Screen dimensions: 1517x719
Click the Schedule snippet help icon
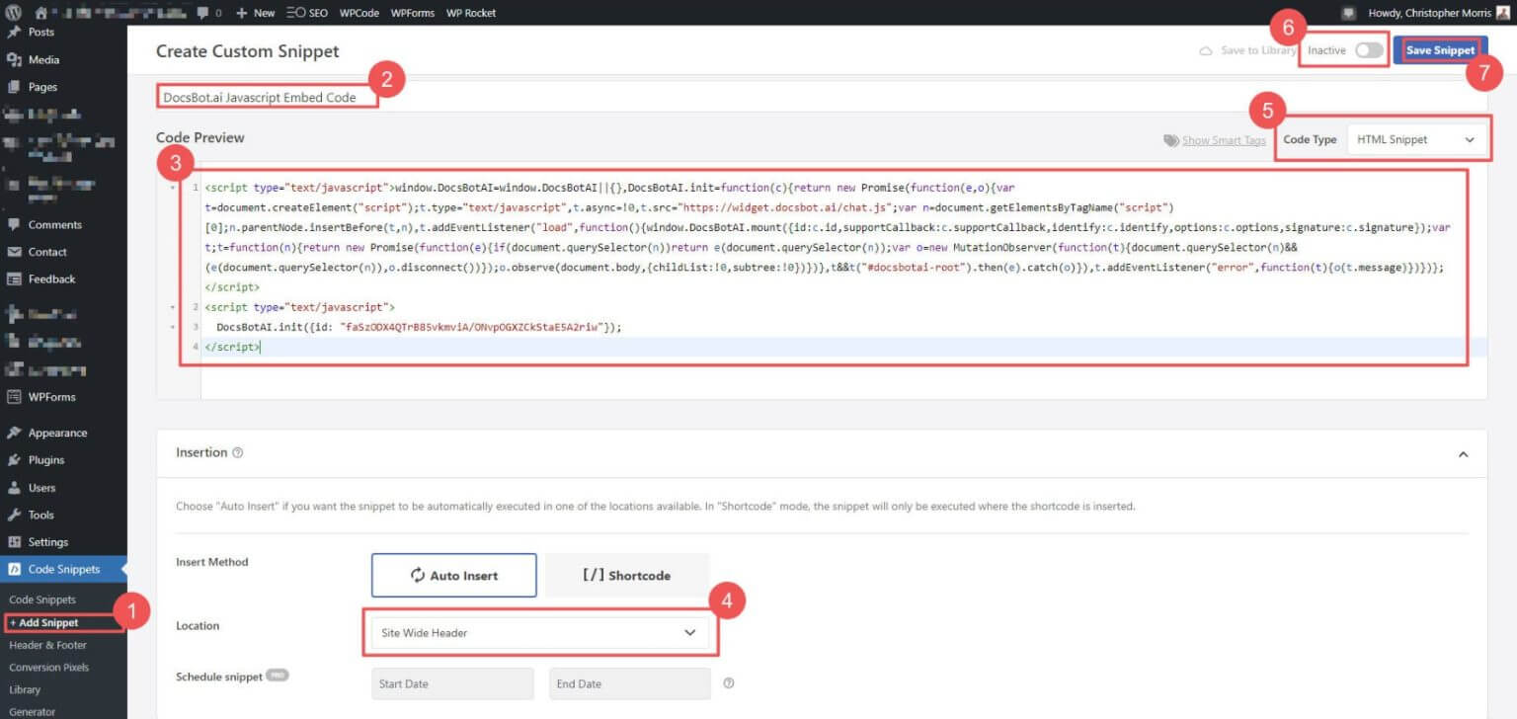tap(729, 683)
